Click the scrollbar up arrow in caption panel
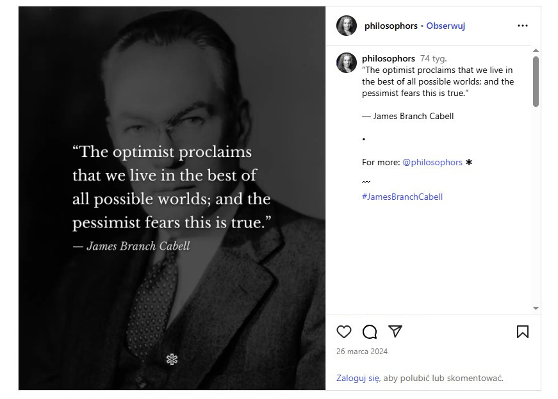The image size is (558, 399). [536, 51]
